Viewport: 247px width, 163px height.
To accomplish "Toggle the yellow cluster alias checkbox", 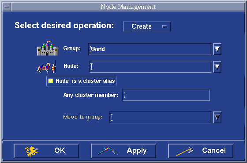I will 50,81.
